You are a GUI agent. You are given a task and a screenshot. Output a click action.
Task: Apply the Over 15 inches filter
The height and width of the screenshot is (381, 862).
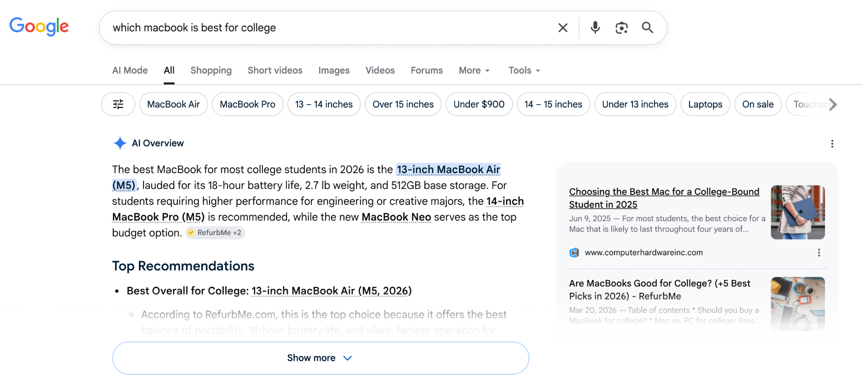coord(403,104)
